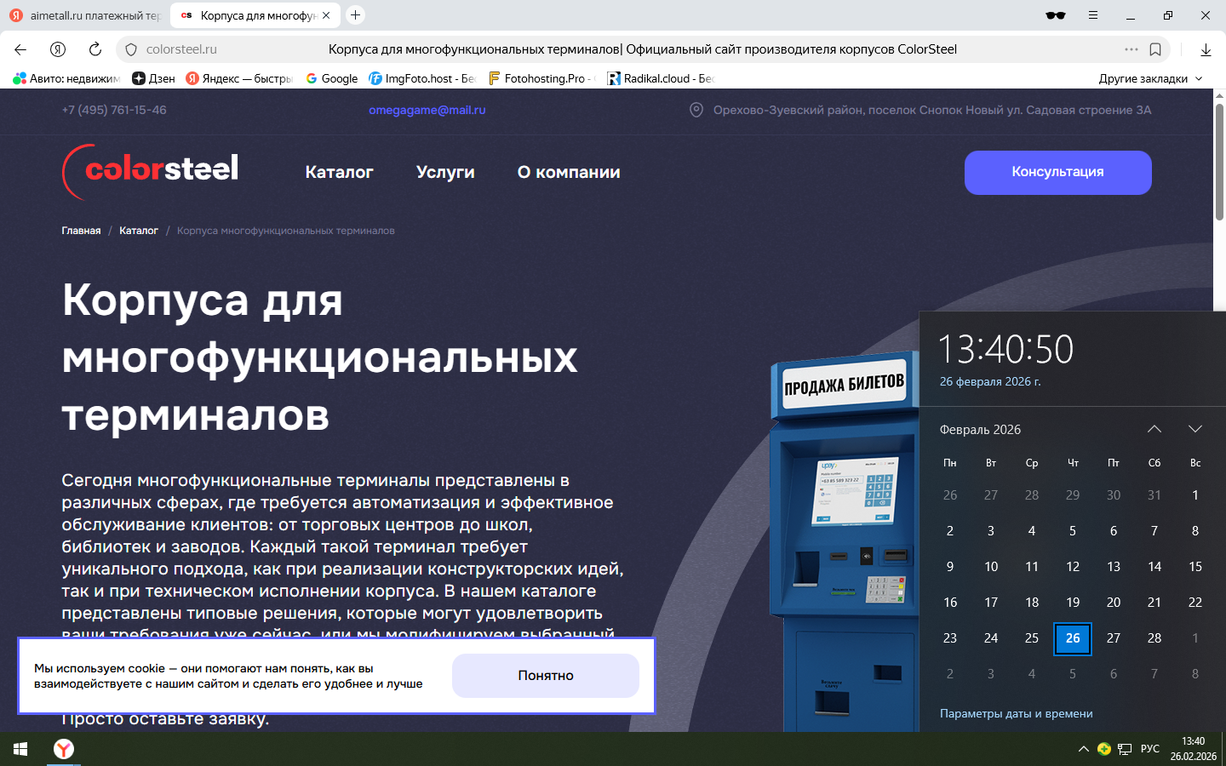Go back using the browser back arrow
The height and width of the screenshot is (766, 1226).
click(x=20, y=49)
